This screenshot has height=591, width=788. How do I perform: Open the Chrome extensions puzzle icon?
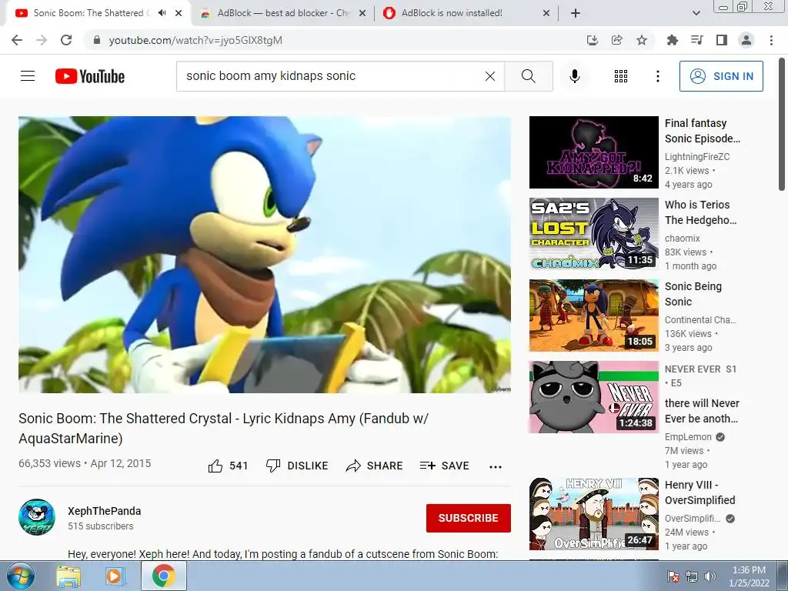click(x=672, y=40)
